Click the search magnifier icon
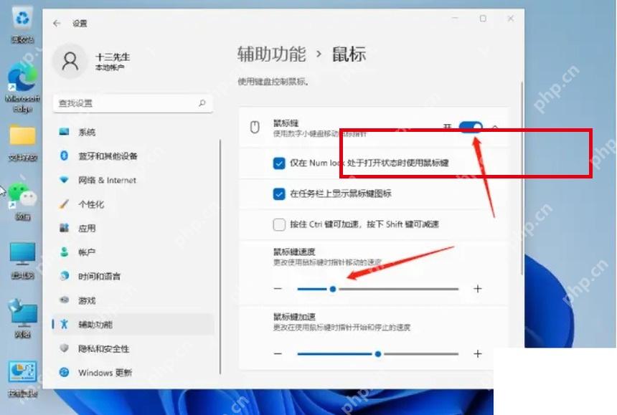The width and height of the screenshot is (617, 415). tap(202, 103)
